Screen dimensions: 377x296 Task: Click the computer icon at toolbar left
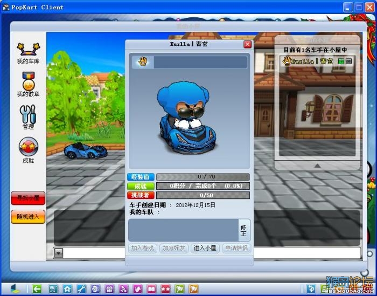(x=15, y=288)
